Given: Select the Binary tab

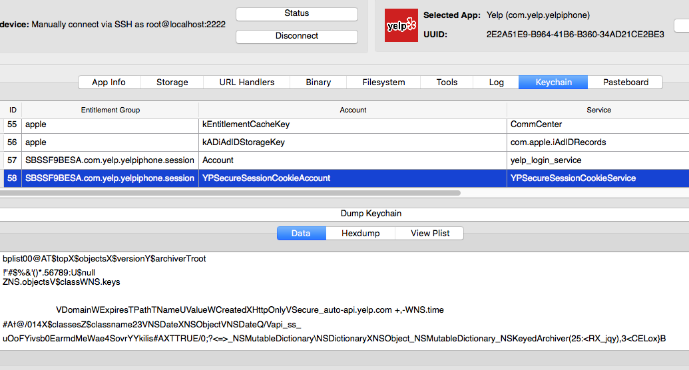Looking at the screenshot, I should tap(318, 82).
